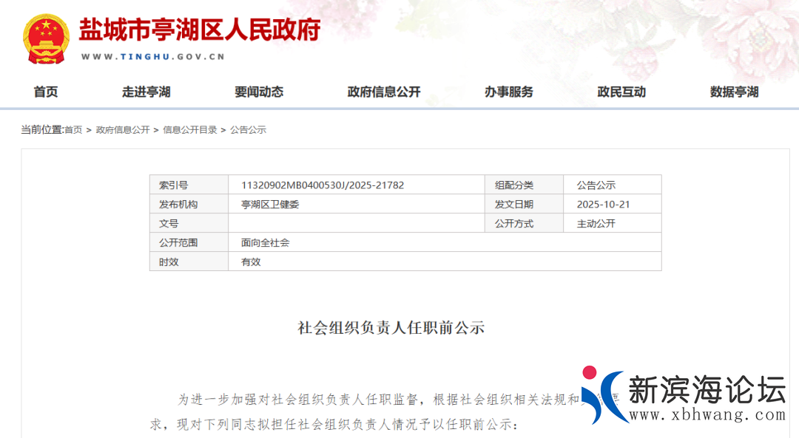The height and width of the screenshot is (438, 799).
Task: Navigate to the 办事服务 section
Action: click(509, 92)
